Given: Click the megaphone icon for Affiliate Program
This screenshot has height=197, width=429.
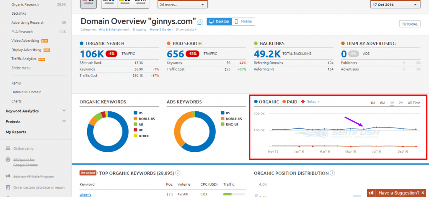Looking at the screenshot, I should (8, 176).
